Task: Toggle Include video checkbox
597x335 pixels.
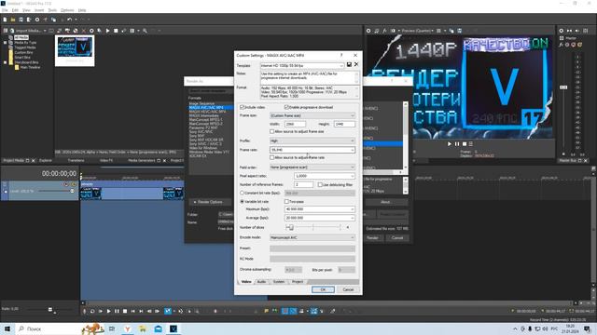Action: [242, 107]
